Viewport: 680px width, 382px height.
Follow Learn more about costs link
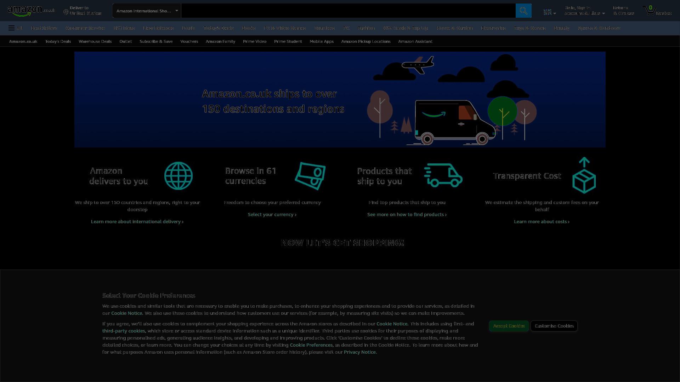(x=542, y=221)
